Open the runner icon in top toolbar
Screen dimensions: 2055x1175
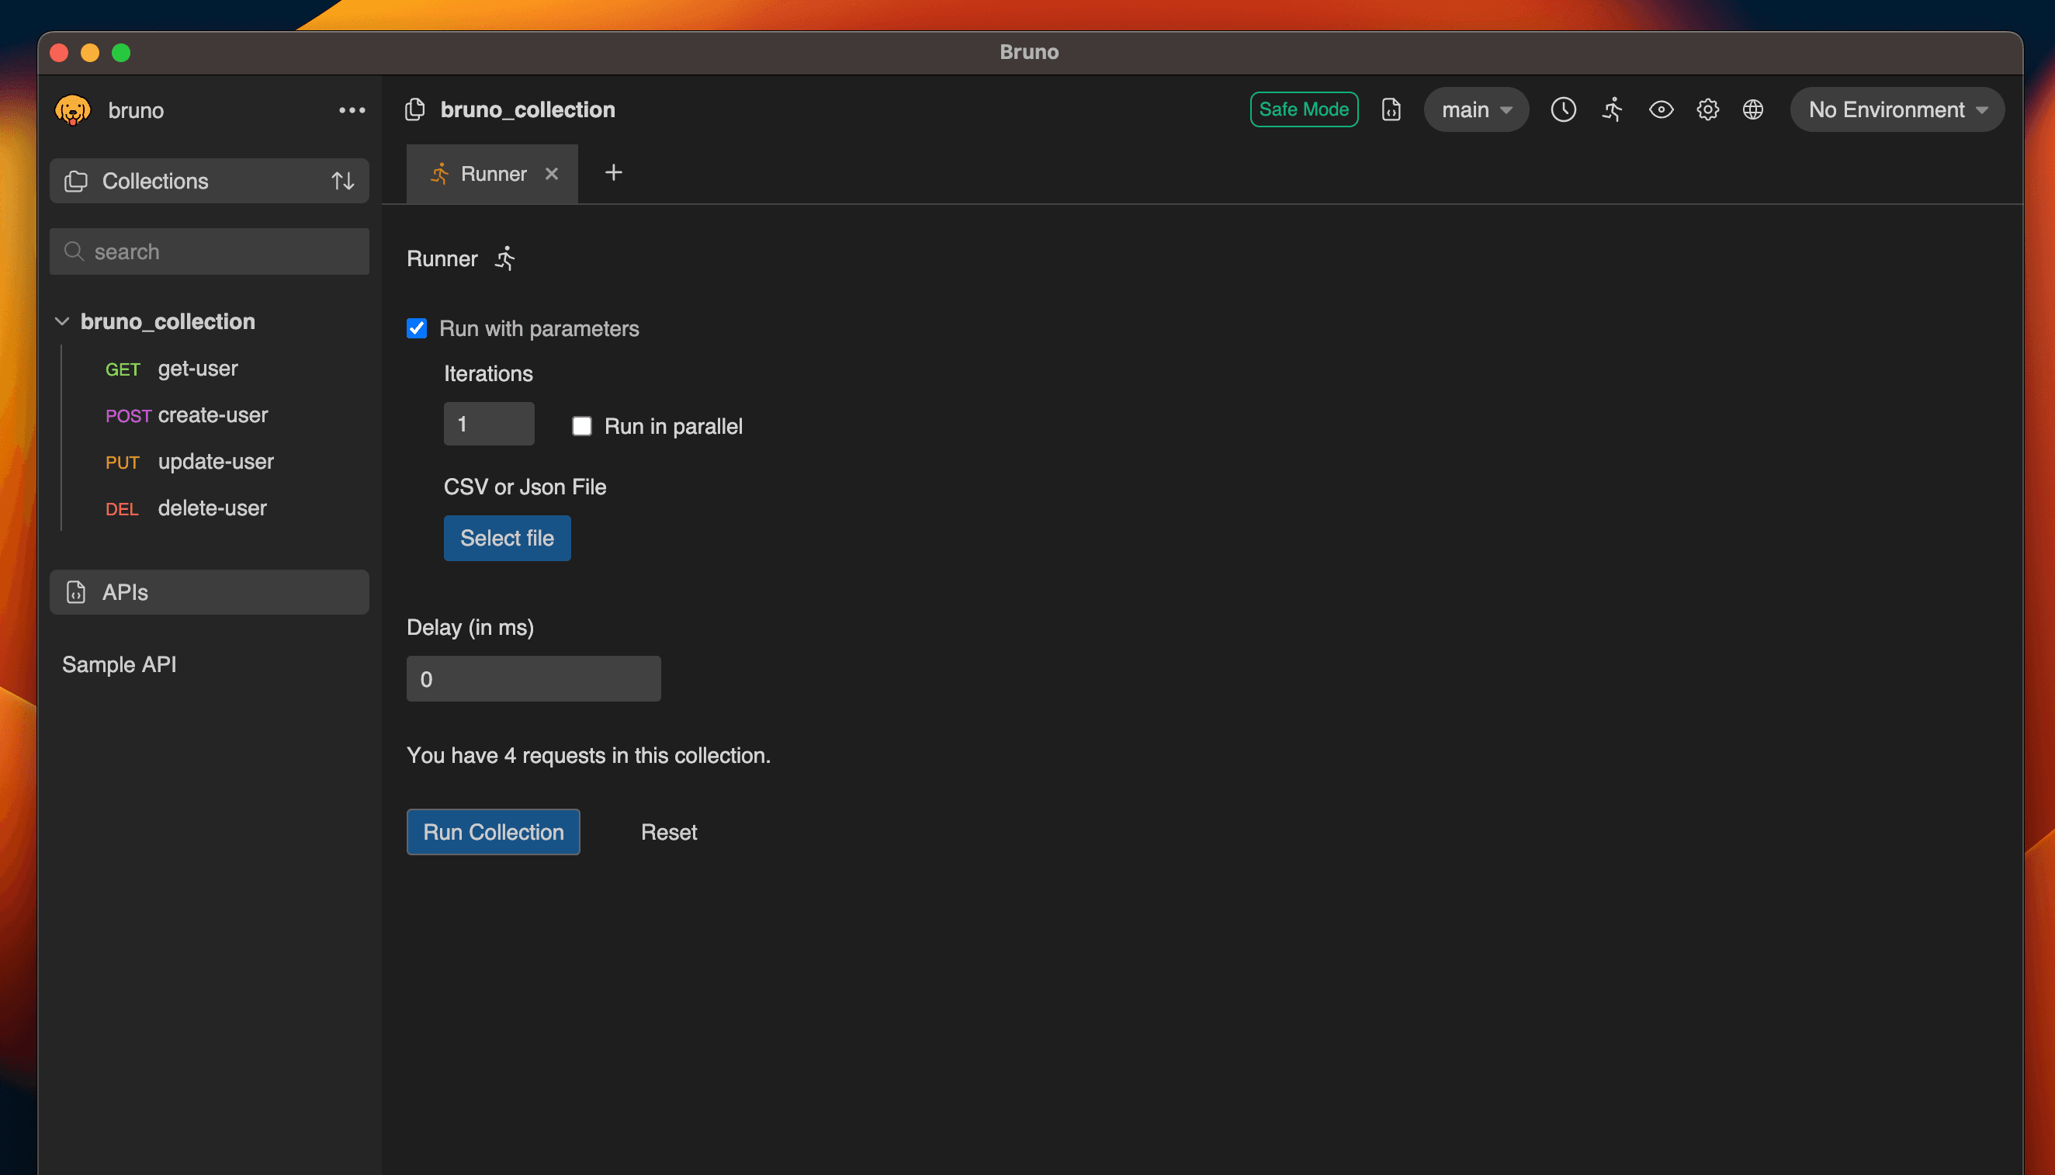pos(1612,109)
